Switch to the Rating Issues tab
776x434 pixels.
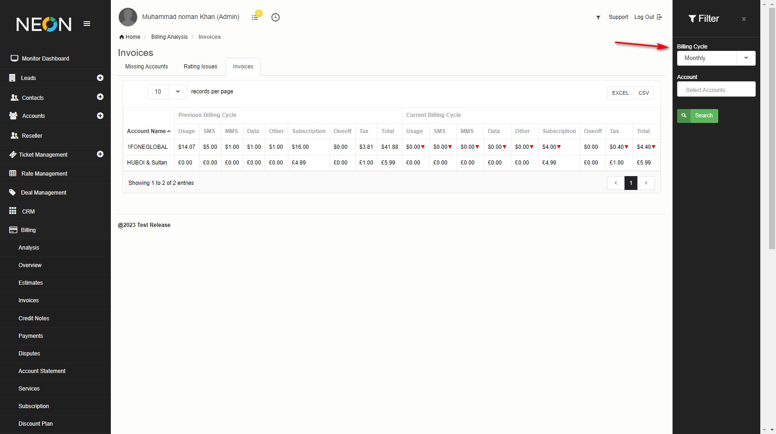coord(200,67)
